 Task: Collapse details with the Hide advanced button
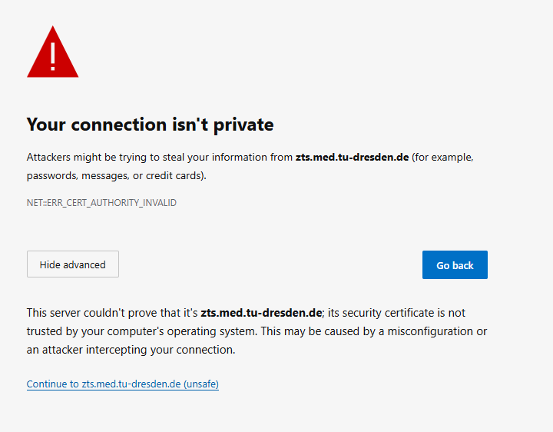pos(73,264)
